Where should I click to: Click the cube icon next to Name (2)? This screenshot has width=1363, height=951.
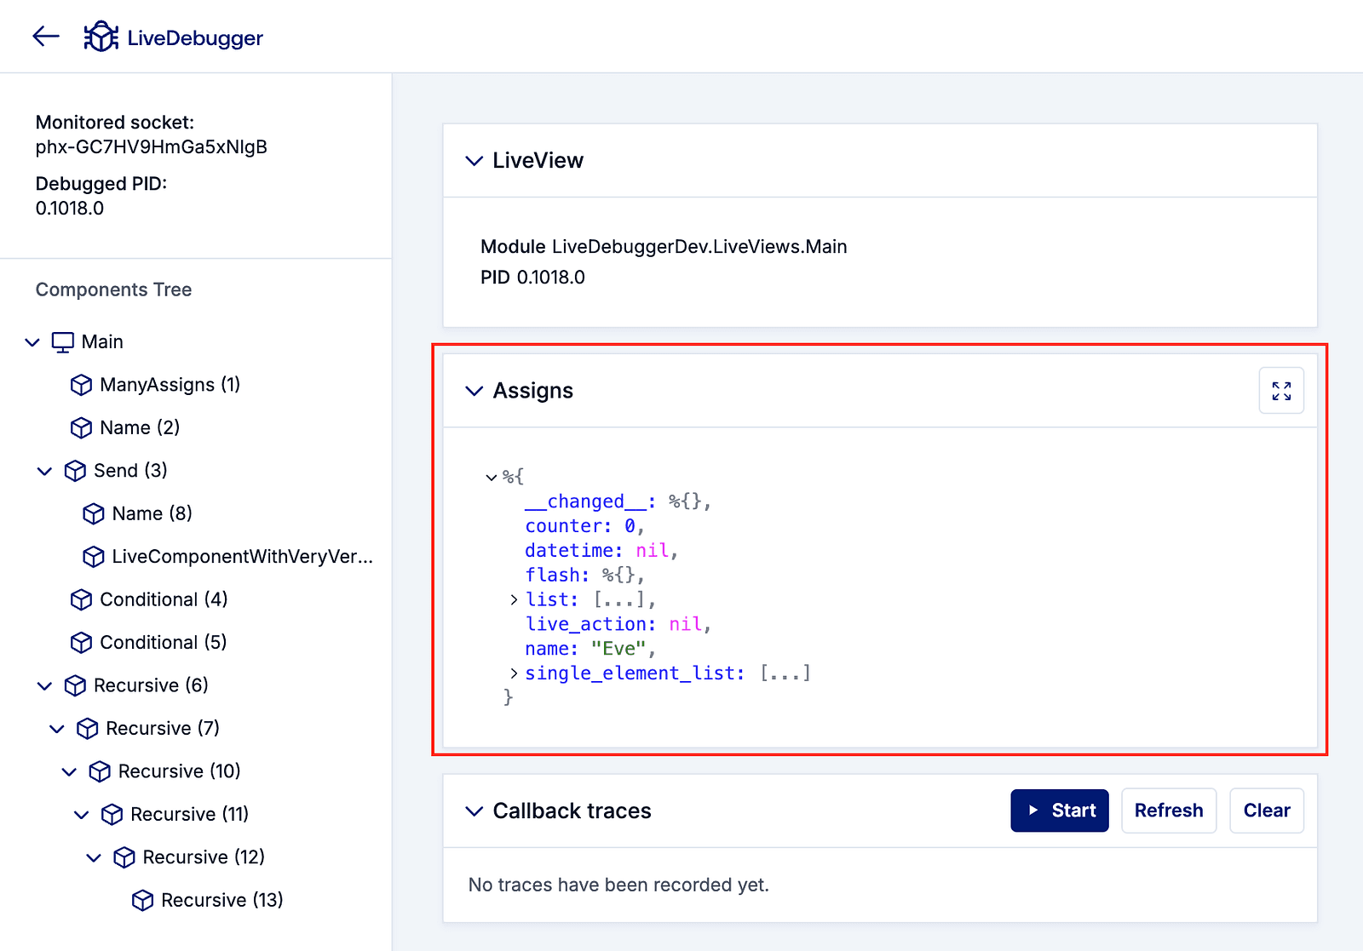(x=81, y=427)
